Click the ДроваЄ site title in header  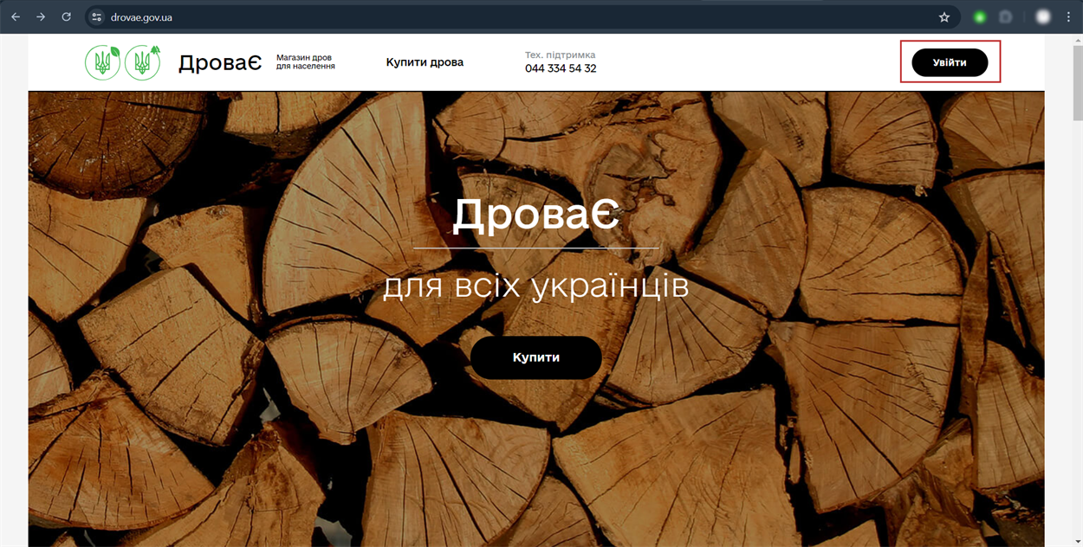tap(220, 62)
